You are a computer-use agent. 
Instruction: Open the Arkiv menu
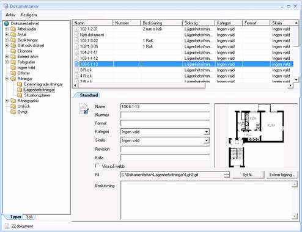pyautogui.click(x=10, y=15)
